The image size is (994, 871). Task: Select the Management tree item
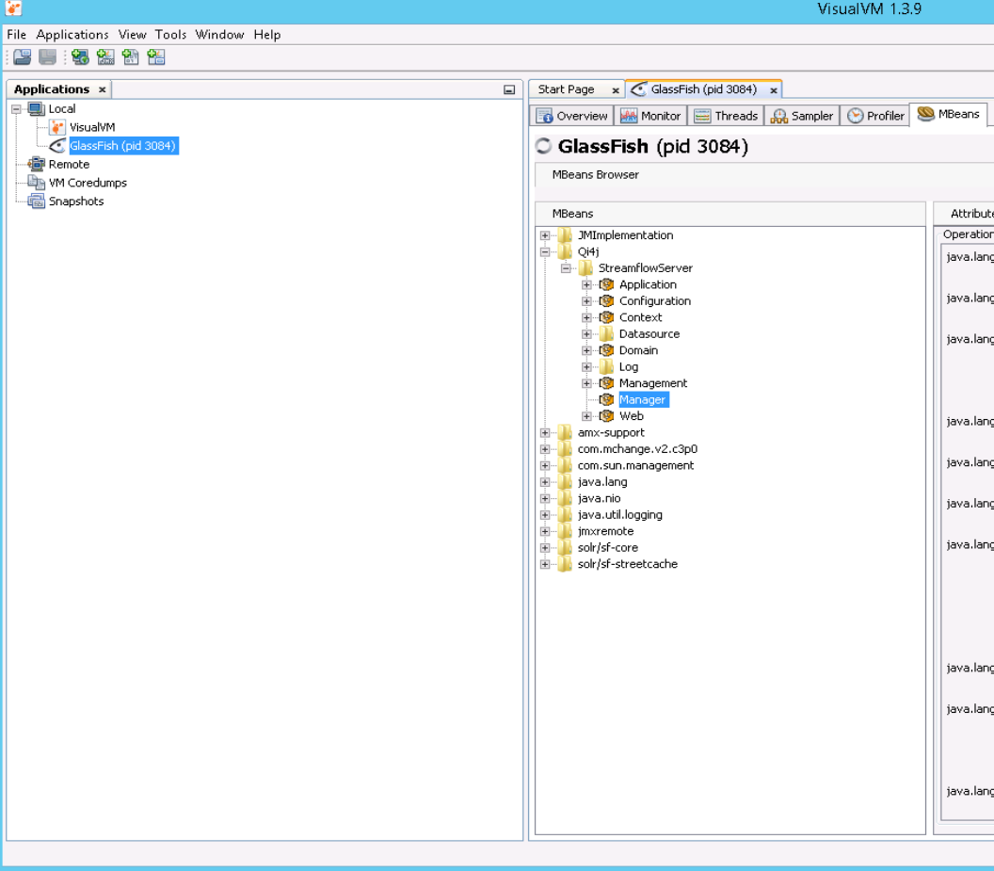click(653, 383)
